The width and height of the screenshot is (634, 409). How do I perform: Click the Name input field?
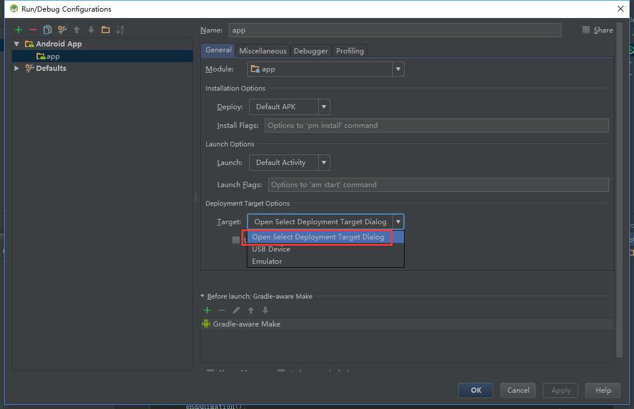click(395, 30)
